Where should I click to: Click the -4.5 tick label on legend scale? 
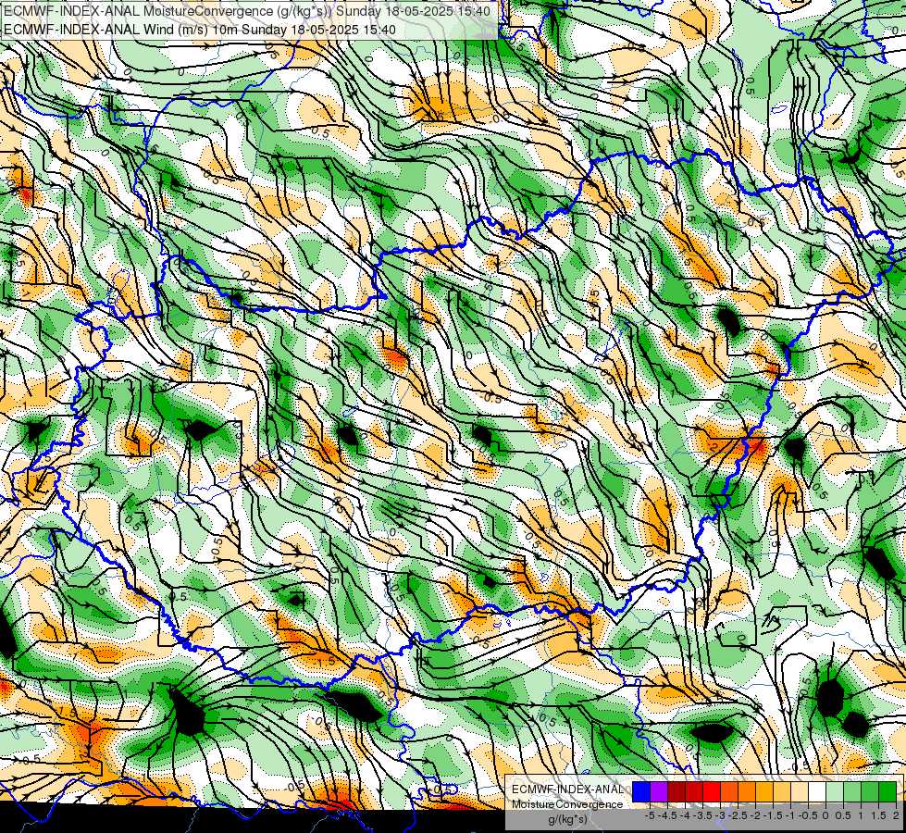pyautogui.click(x=667, y=815)
